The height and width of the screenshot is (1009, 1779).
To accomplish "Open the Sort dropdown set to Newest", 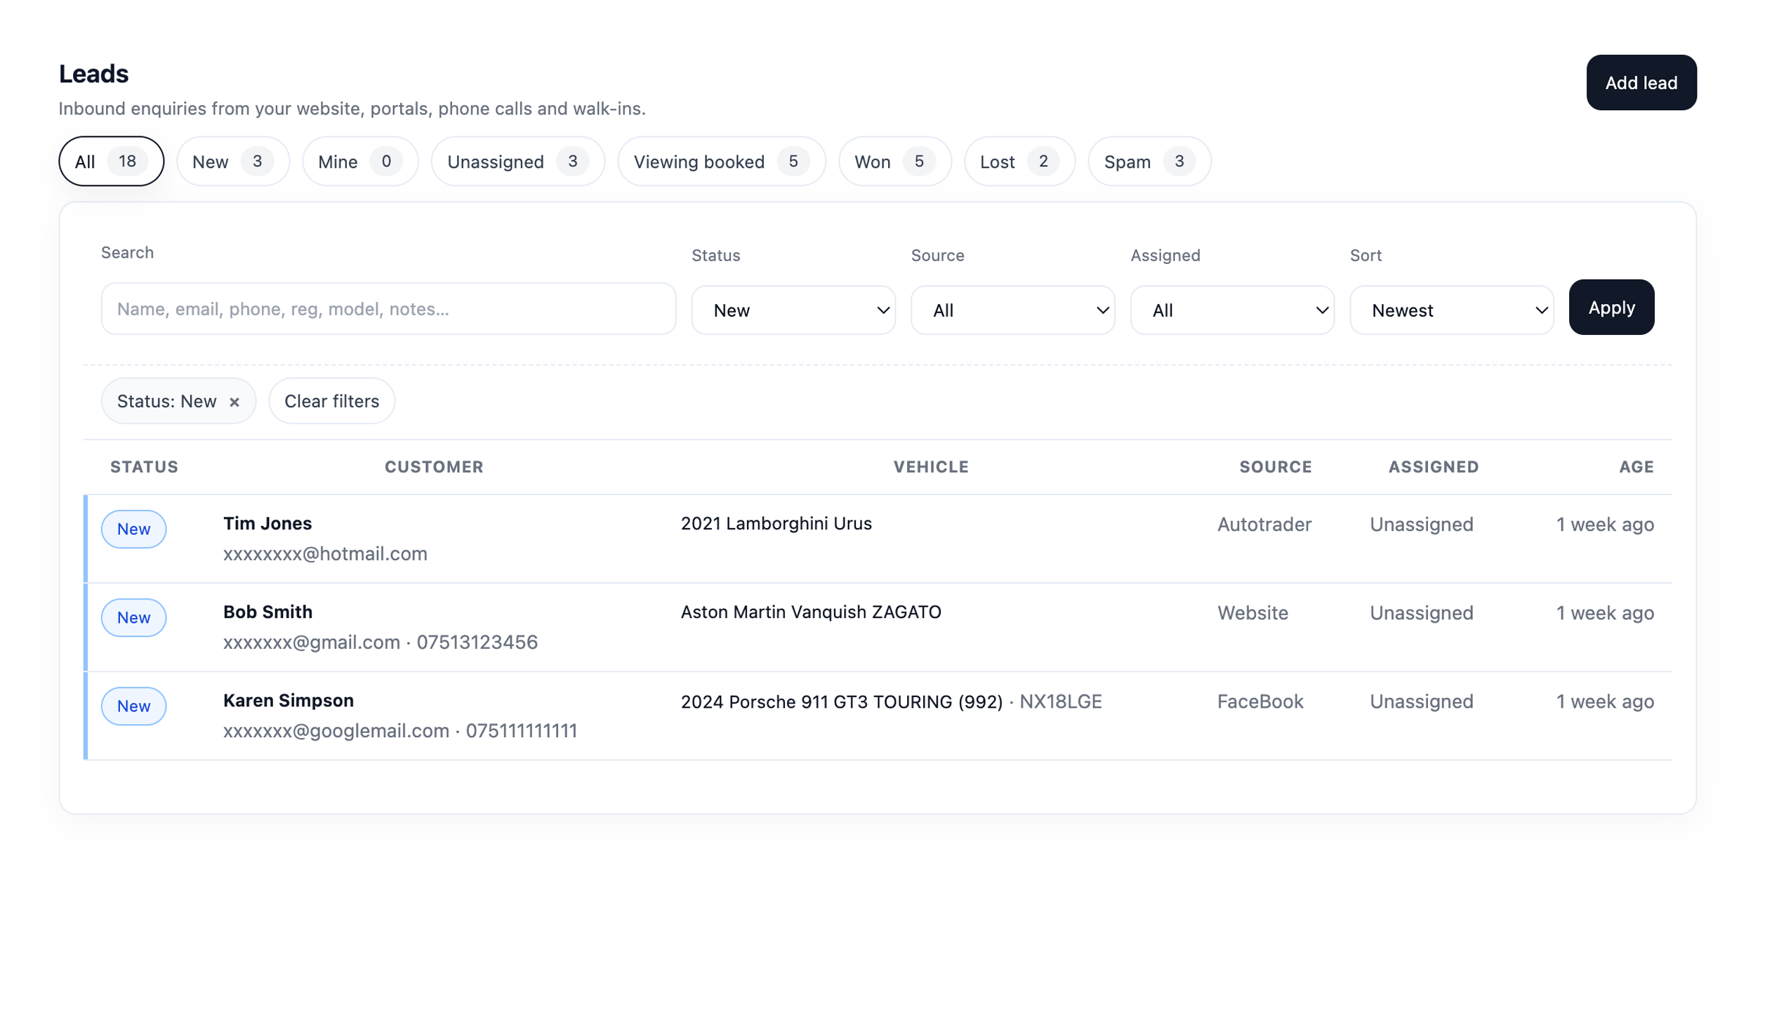I will click(x=1451, y=310).
